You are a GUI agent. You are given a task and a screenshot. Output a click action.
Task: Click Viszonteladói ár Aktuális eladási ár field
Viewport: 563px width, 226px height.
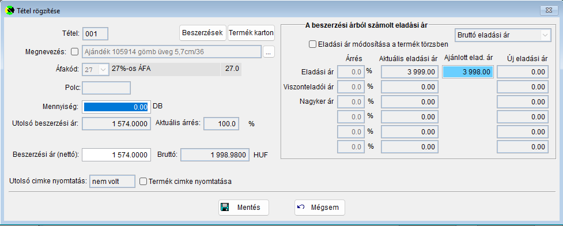click(x=410, y=87)
